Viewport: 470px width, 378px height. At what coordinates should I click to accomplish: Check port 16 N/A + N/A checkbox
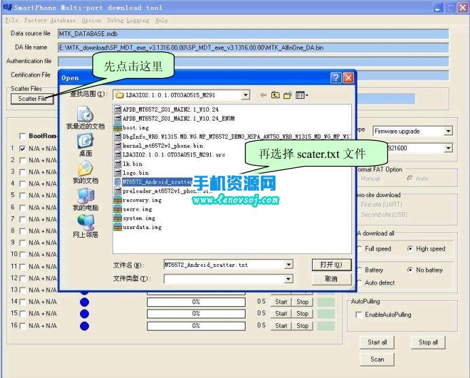(x=22, y=326)
